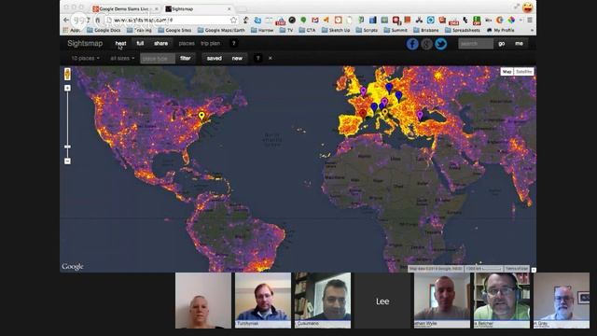
Task: Drop the Street View pegman icon
Action: click(67, 74)
